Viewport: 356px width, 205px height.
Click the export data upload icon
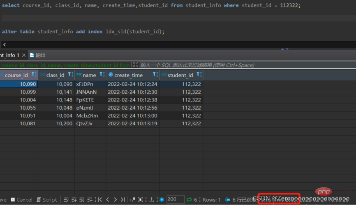tap(151, 200)
